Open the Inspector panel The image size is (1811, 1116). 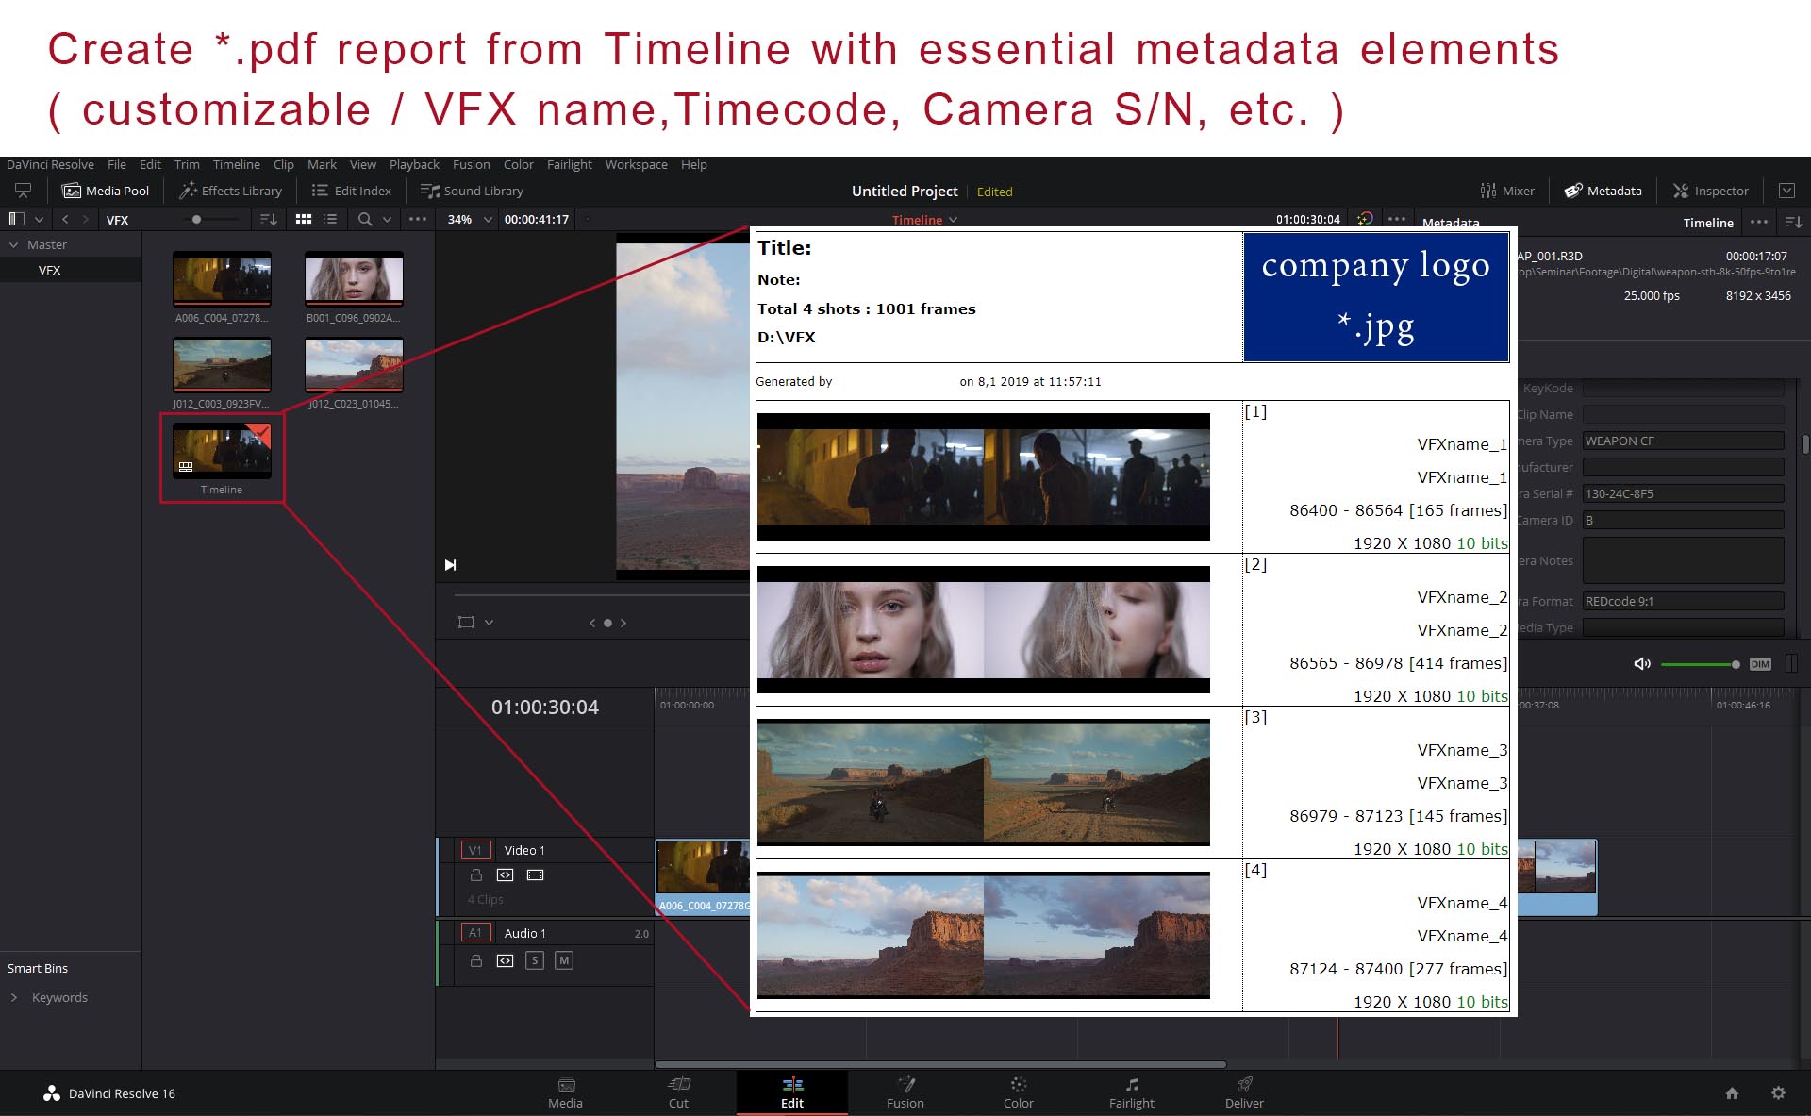pos(1711,191)
